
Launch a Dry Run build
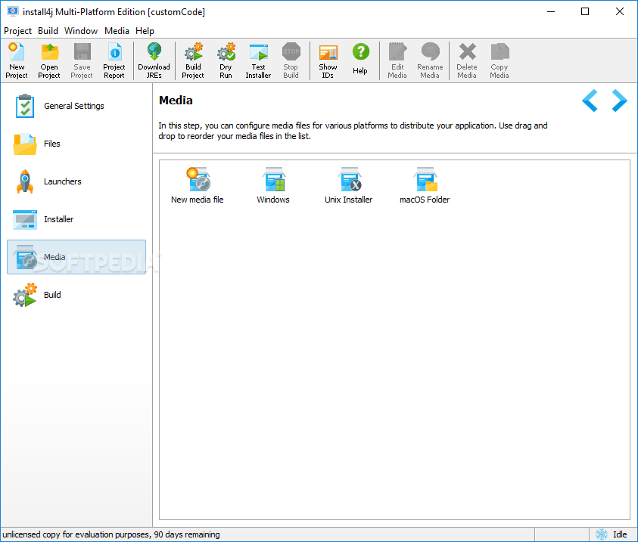coord(226,60)
